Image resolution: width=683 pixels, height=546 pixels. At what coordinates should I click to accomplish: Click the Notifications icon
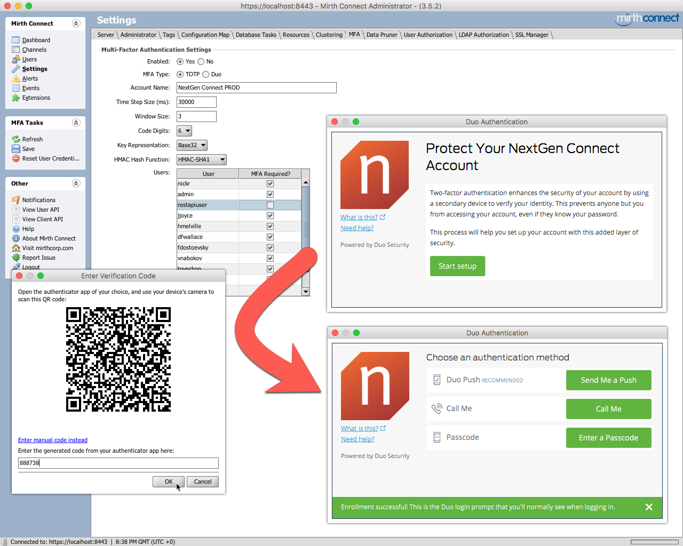pos(16,200)
